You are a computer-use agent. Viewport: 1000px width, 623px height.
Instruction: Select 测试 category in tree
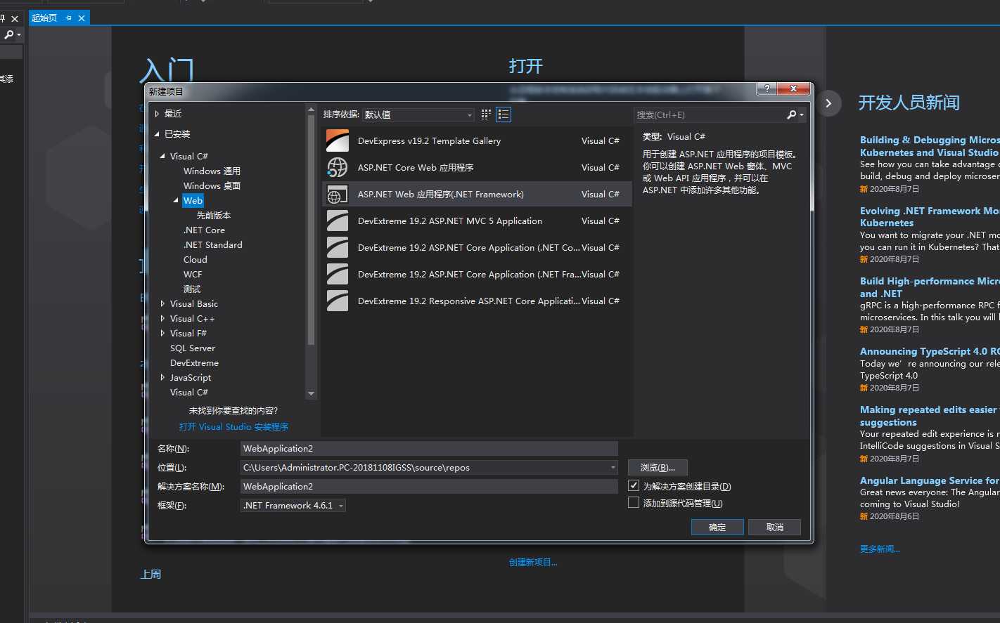[192, 289]
